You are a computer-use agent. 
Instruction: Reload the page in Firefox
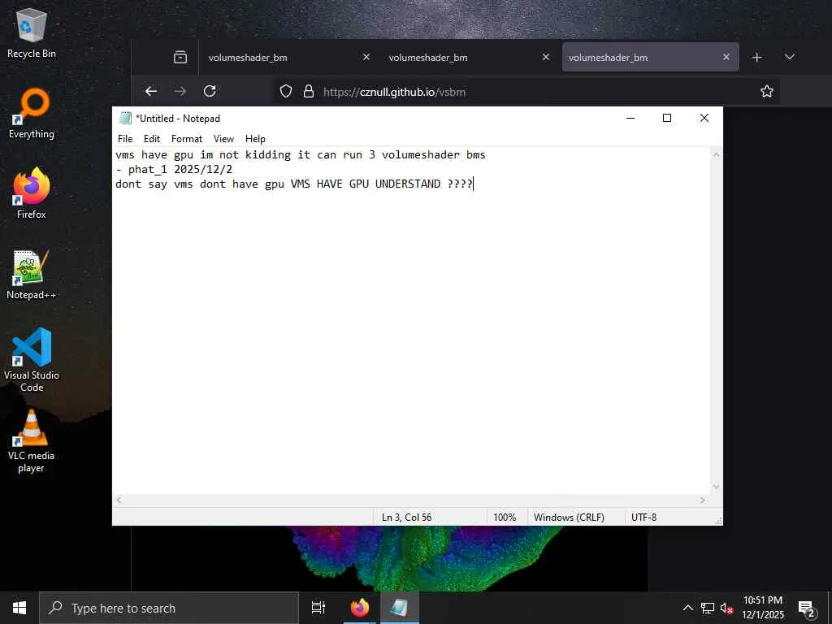click(210, 91)
